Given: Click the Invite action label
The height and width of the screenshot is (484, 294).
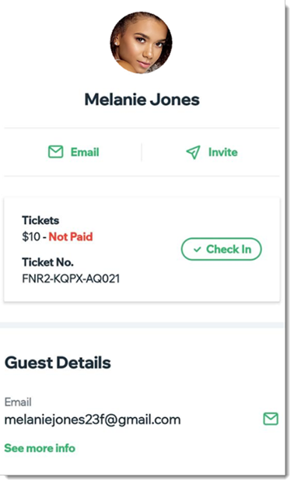Looking at the screenshot, I should [222, 153].
